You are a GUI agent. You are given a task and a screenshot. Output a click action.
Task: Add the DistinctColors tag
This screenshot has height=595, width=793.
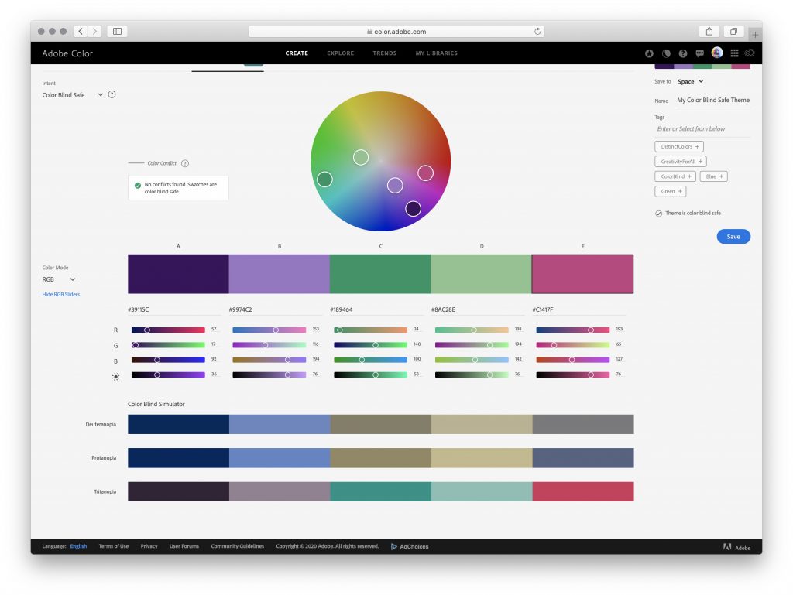[679, 146]
